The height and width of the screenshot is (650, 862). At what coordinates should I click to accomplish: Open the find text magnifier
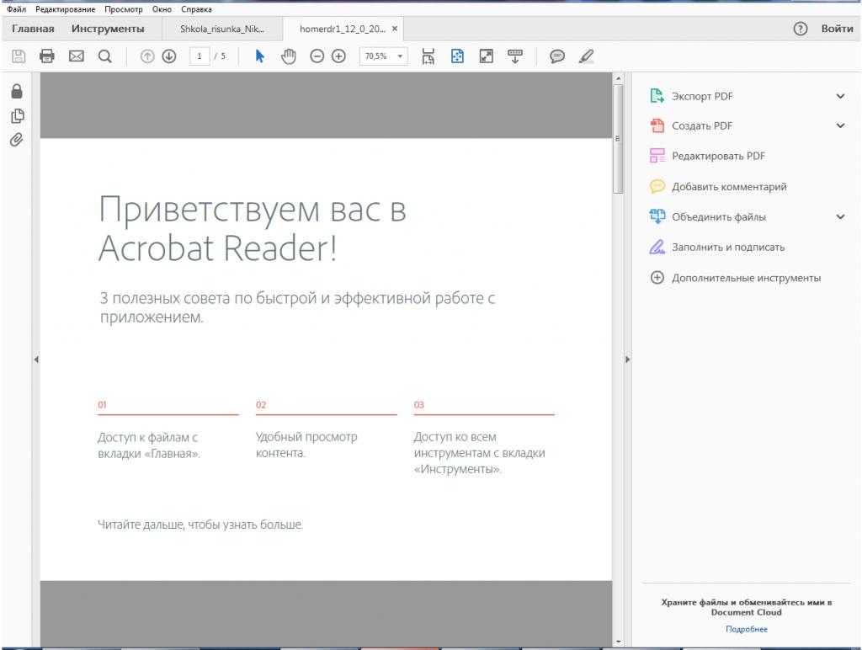[x=104, y=56]
